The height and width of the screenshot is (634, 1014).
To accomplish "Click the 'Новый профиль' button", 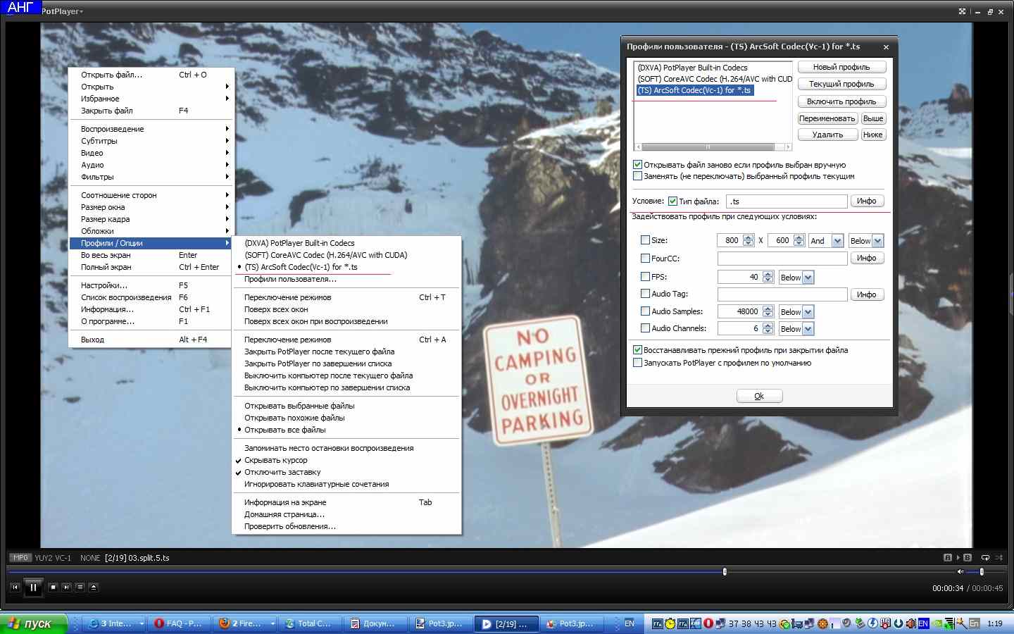I will [x=841, y=67].
